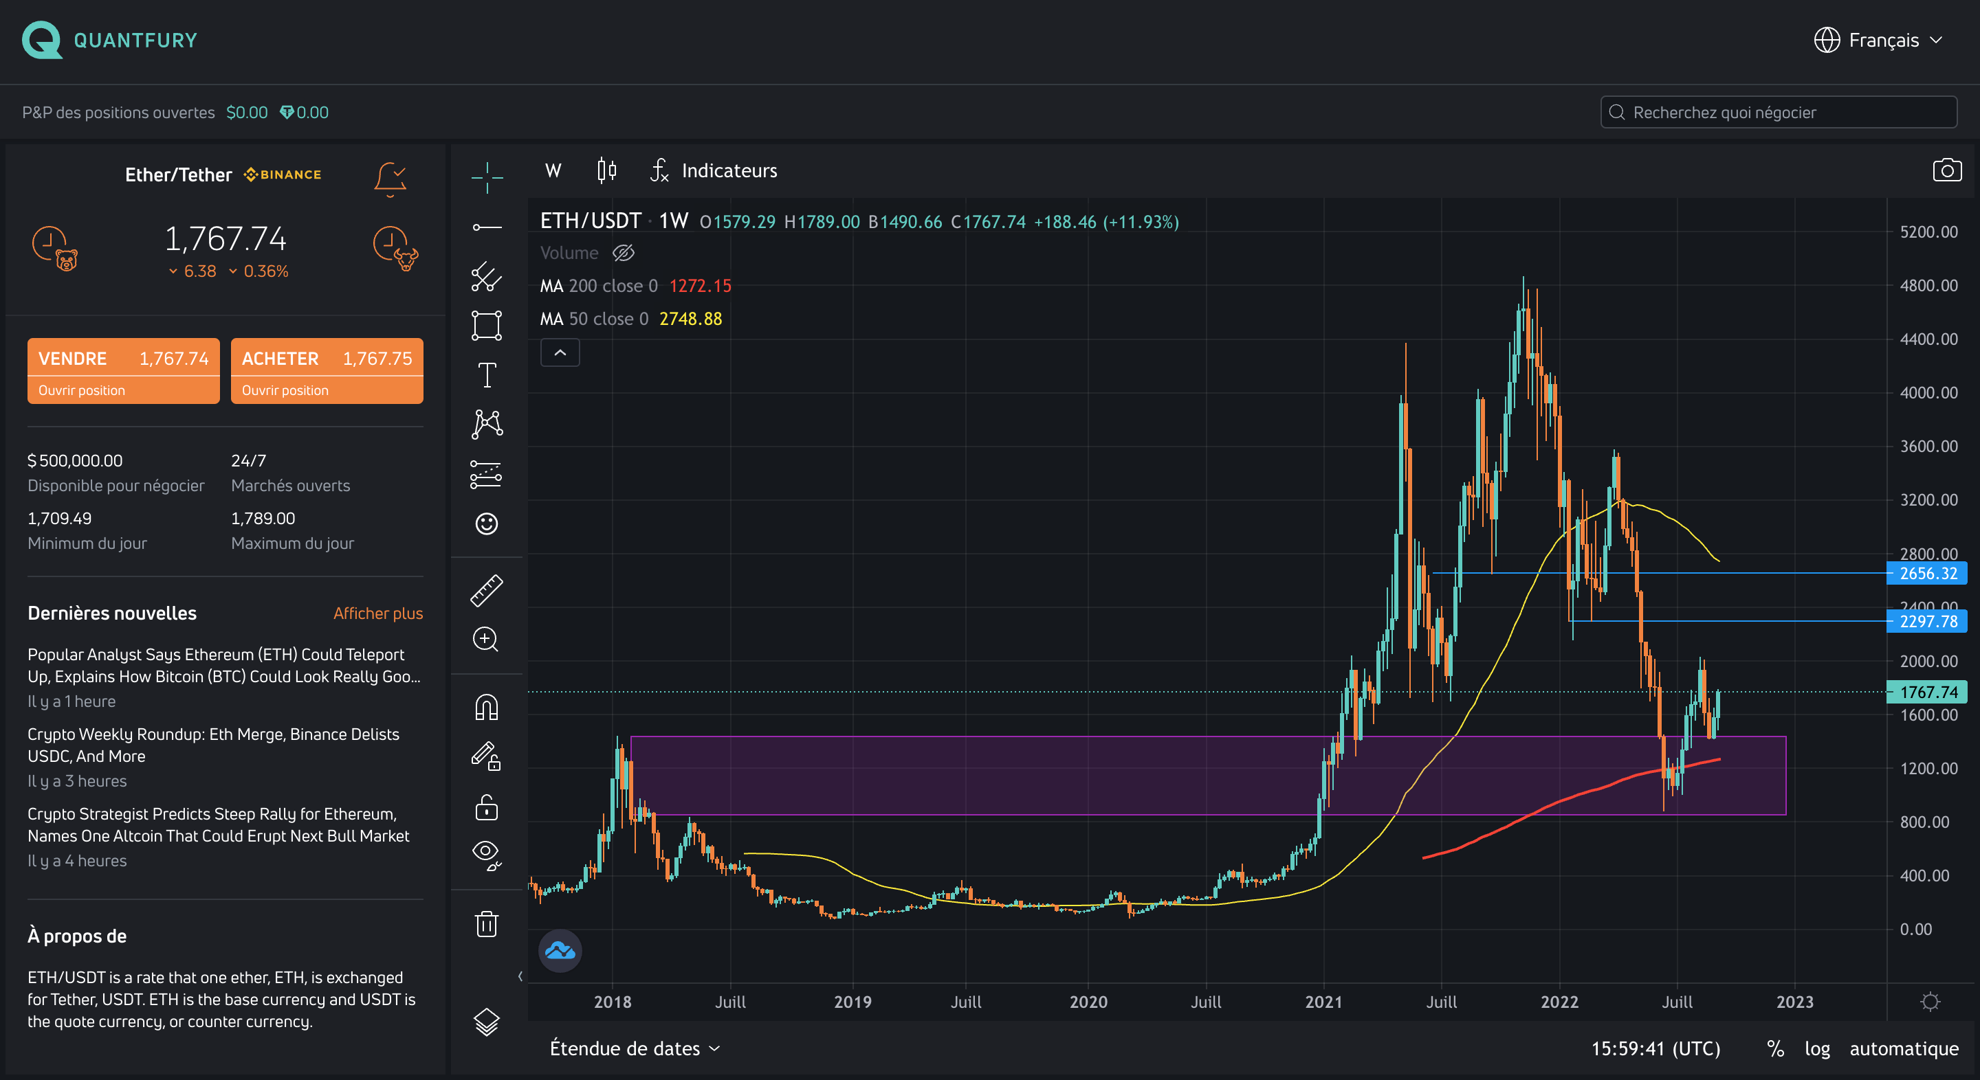
Task: Select the XABCD pattern tool
Action: coord(487,424)
